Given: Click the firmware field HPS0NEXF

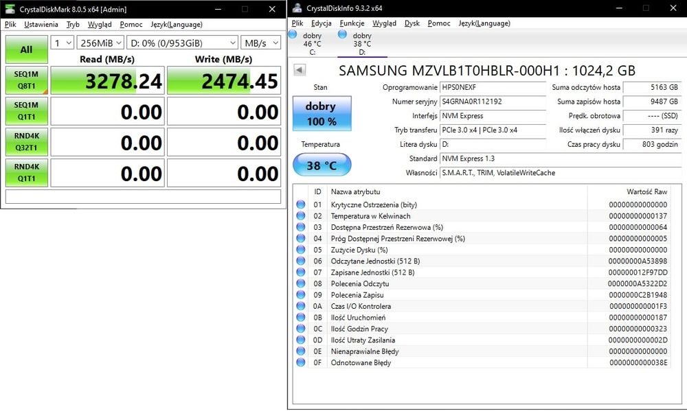Looking at the screenshot, I should tap(493, 87).
